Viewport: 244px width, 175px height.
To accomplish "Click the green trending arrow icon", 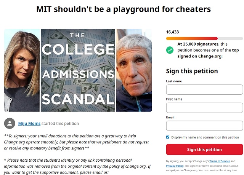I will (170, 50).
